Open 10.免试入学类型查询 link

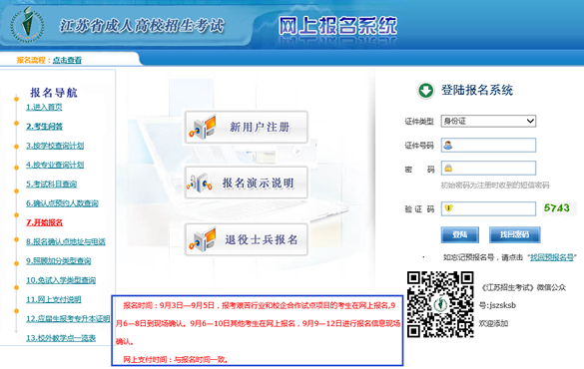(x=61, y=280)
